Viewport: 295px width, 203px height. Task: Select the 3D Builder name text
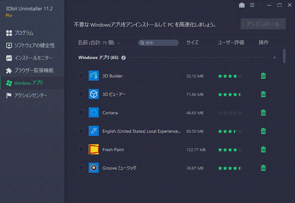tap(113, 76)
